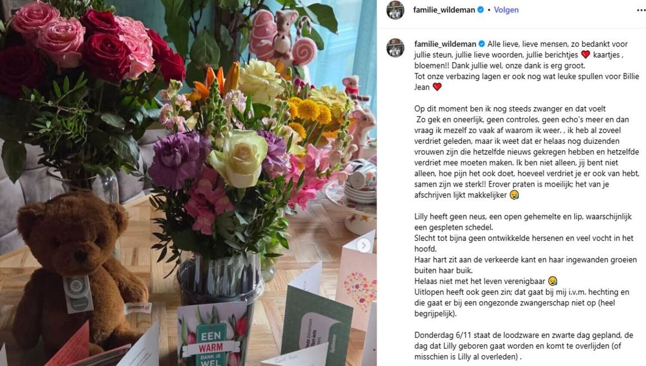Click the red heart after 'Jean'

(437, 87)
